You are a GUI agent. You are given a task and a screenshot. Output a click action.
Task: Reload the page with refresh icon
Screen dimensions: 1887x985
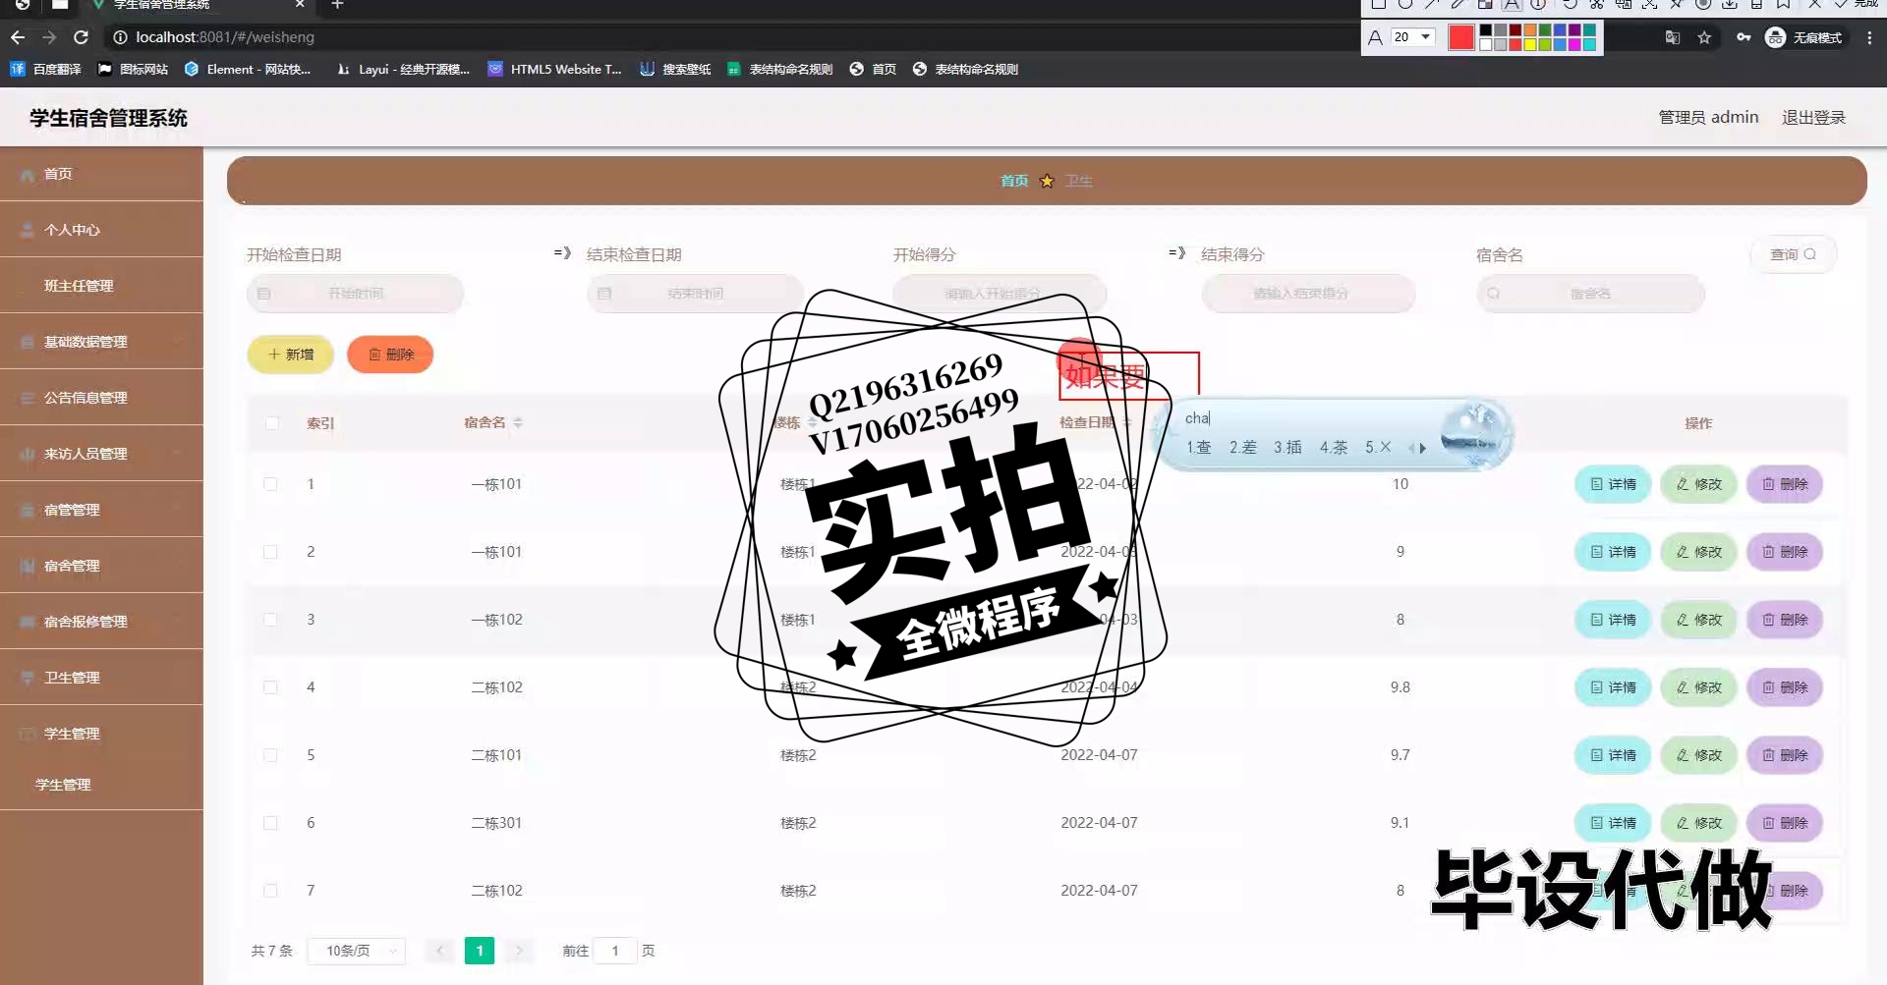tap(82, 37)
